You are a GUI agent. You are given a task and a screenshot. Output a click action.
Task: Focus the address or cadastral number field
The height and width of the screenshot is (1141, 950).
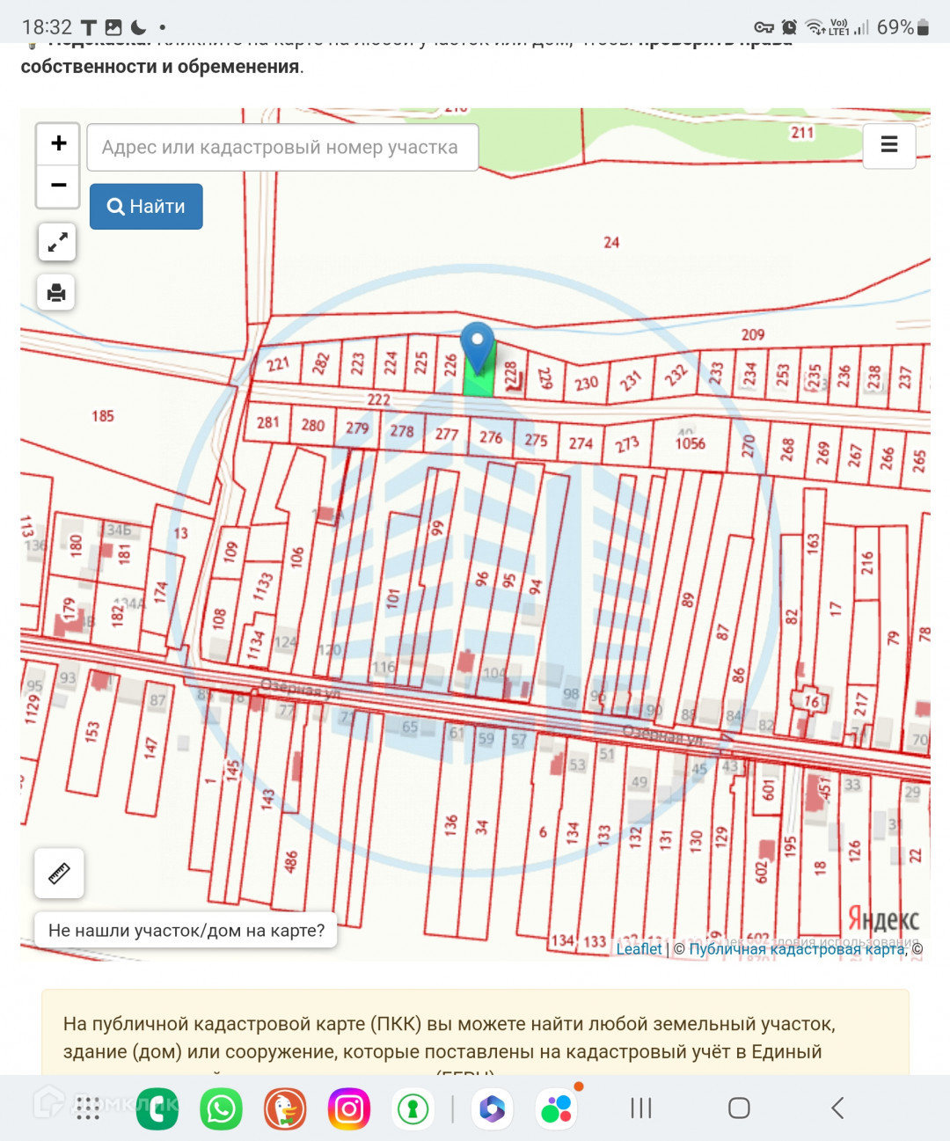pyautogui.click(x=282, y=147)
